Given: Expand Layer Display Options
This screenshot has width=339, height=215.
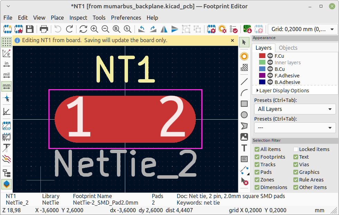Looking at the screenshot, I should click(x=282, y=91).
